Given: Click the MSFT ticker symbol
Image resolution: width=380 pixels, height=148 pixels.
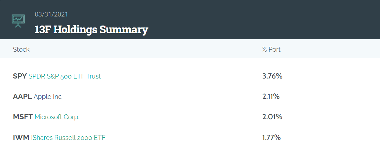Looking at the screenshot, I should (23, 117).
